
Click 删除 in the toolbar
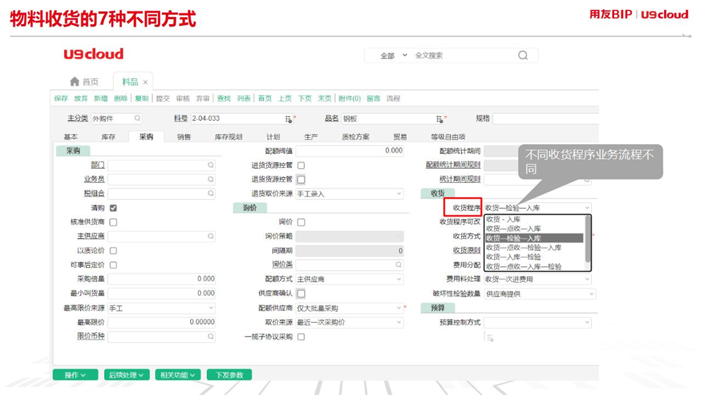point(121,98)
